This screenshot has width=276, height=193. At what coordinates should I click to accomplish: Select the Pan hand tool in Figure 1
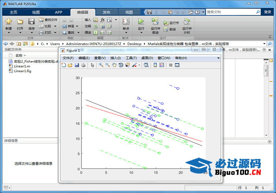(114, 65)
